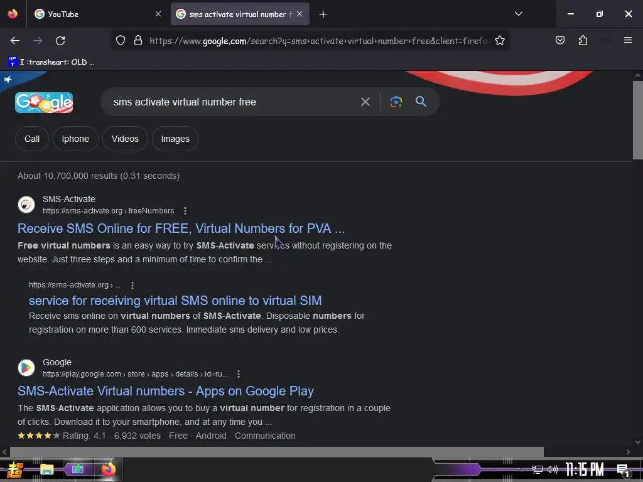This screenshot has width=643, height=482.
Task: Click the scroll right arrow at bottom
Action: tap(628, 452)
